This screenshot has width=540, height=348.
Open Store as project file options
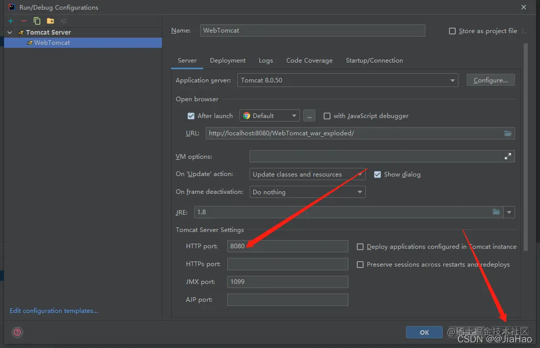tap(524, 31)
